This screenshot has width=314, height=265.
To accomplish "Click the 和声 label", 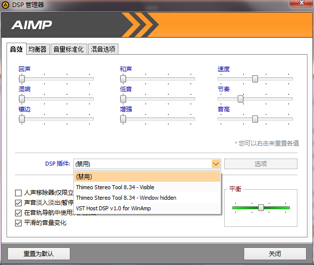I will tap(126, 69).
